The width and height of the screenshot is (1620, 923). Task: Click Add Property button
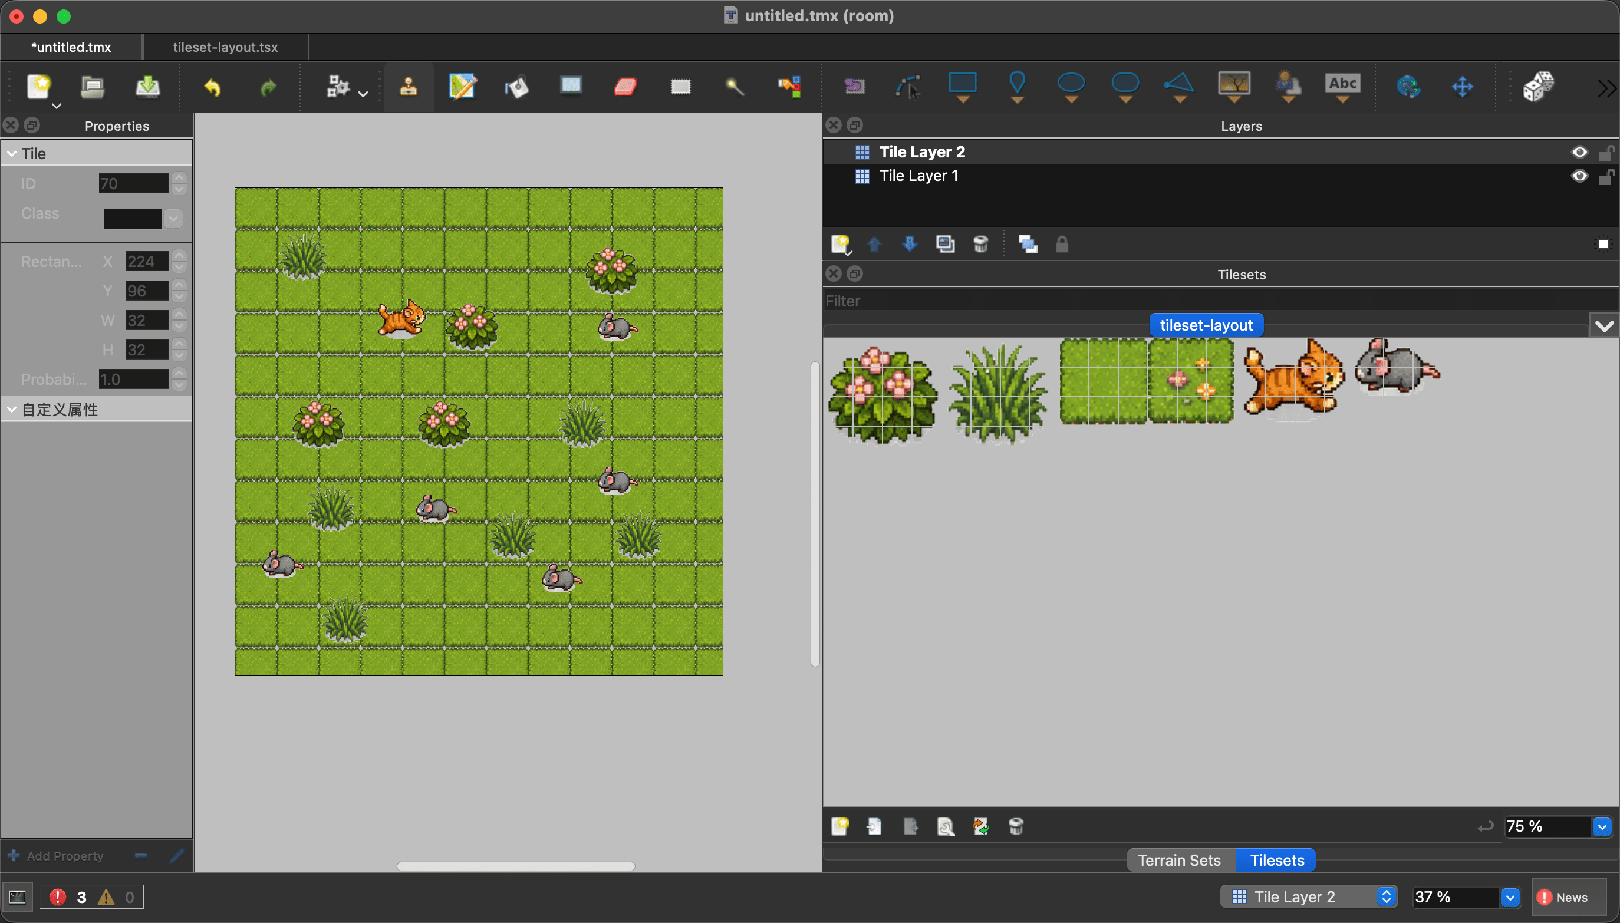56,856
